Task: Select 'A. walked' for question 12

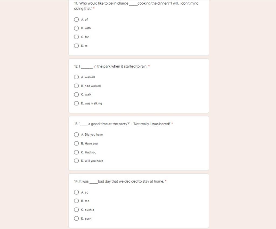Action: [x=77, y=77]
